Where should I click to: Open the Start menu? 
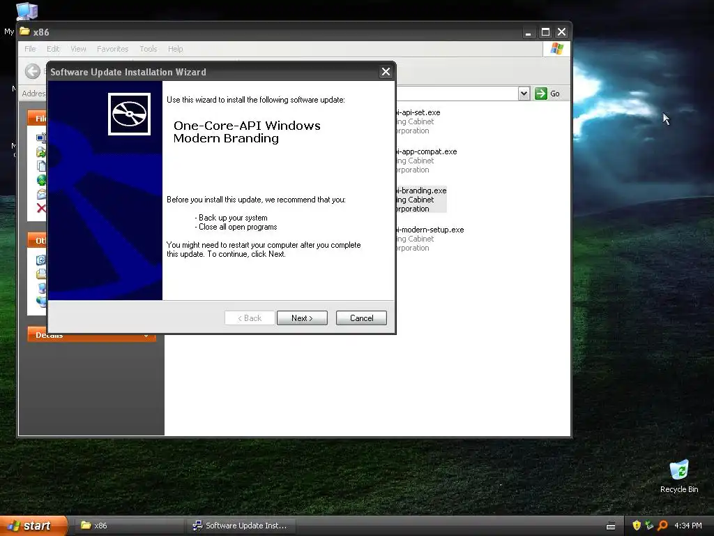pyautogui.click(x=33, y=526)
